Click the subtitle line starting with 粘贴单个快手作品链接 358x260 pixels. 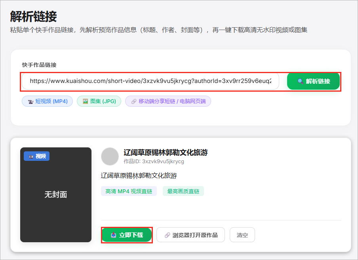tap(159, 30)
